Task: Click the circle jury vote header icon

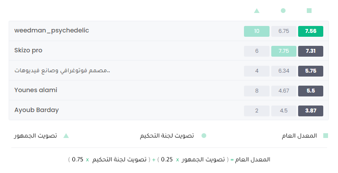Action: coord(283,10)
